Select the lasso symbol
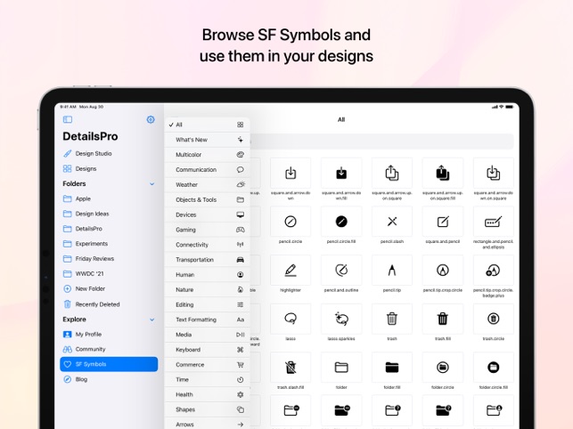This screenshot has height=429, width=573. (291, 319)
